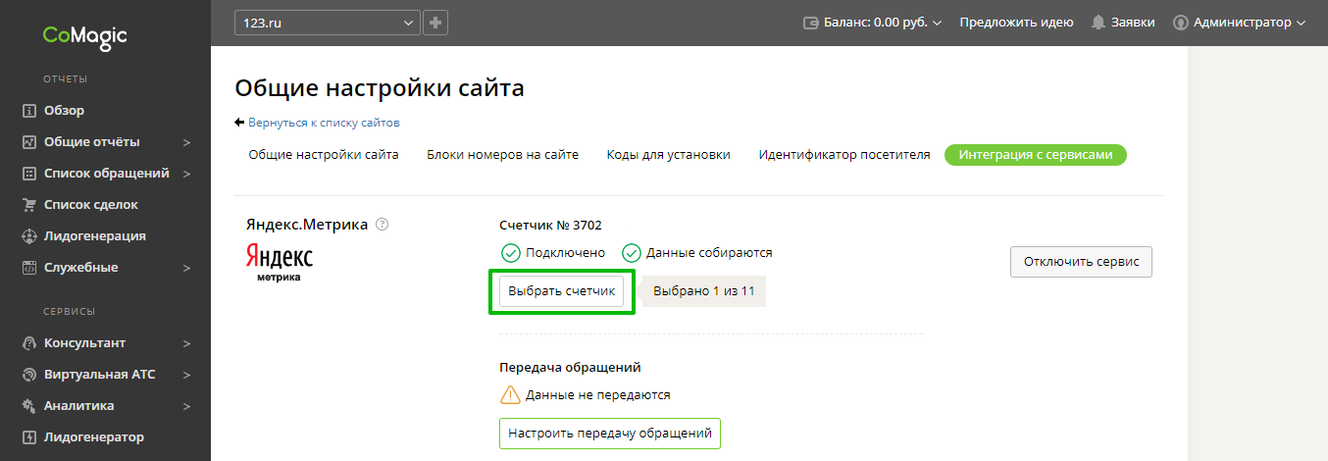Click the Список обращений list icon

[x=29, y=174]
